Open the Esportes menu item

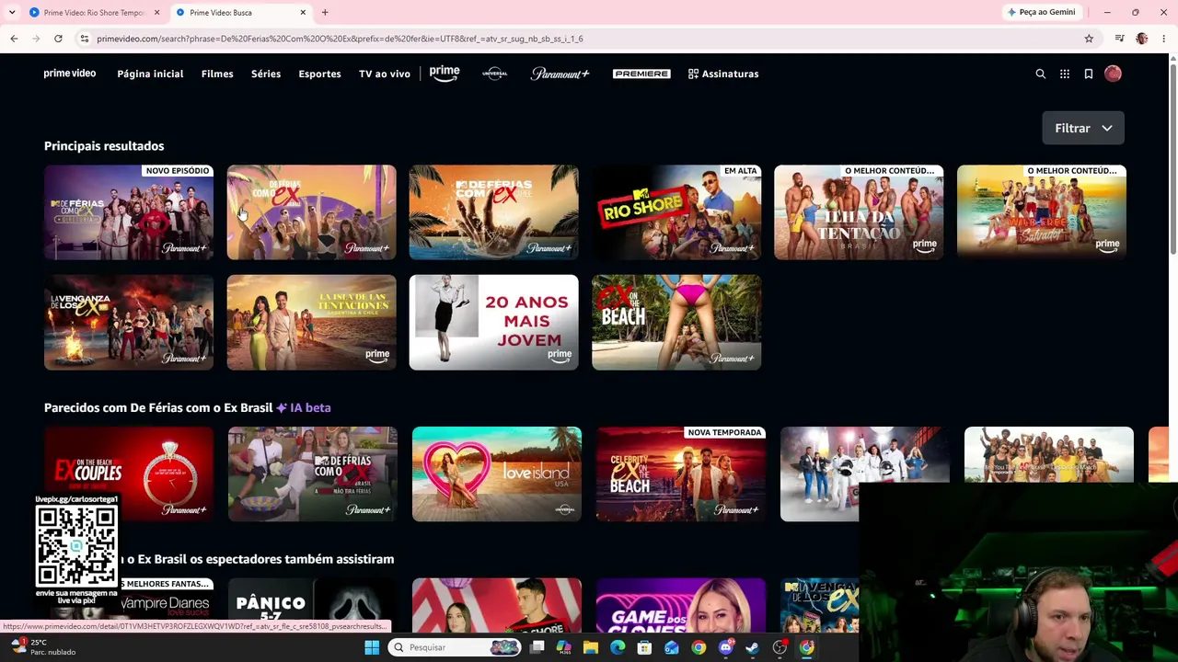[x=319, y=74]
